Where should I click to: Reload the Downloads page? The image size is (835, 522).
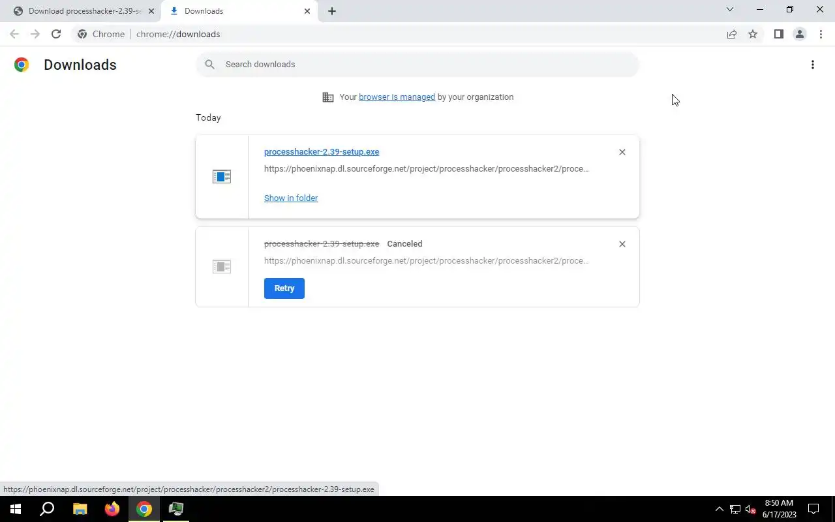(x=56, y=34)
